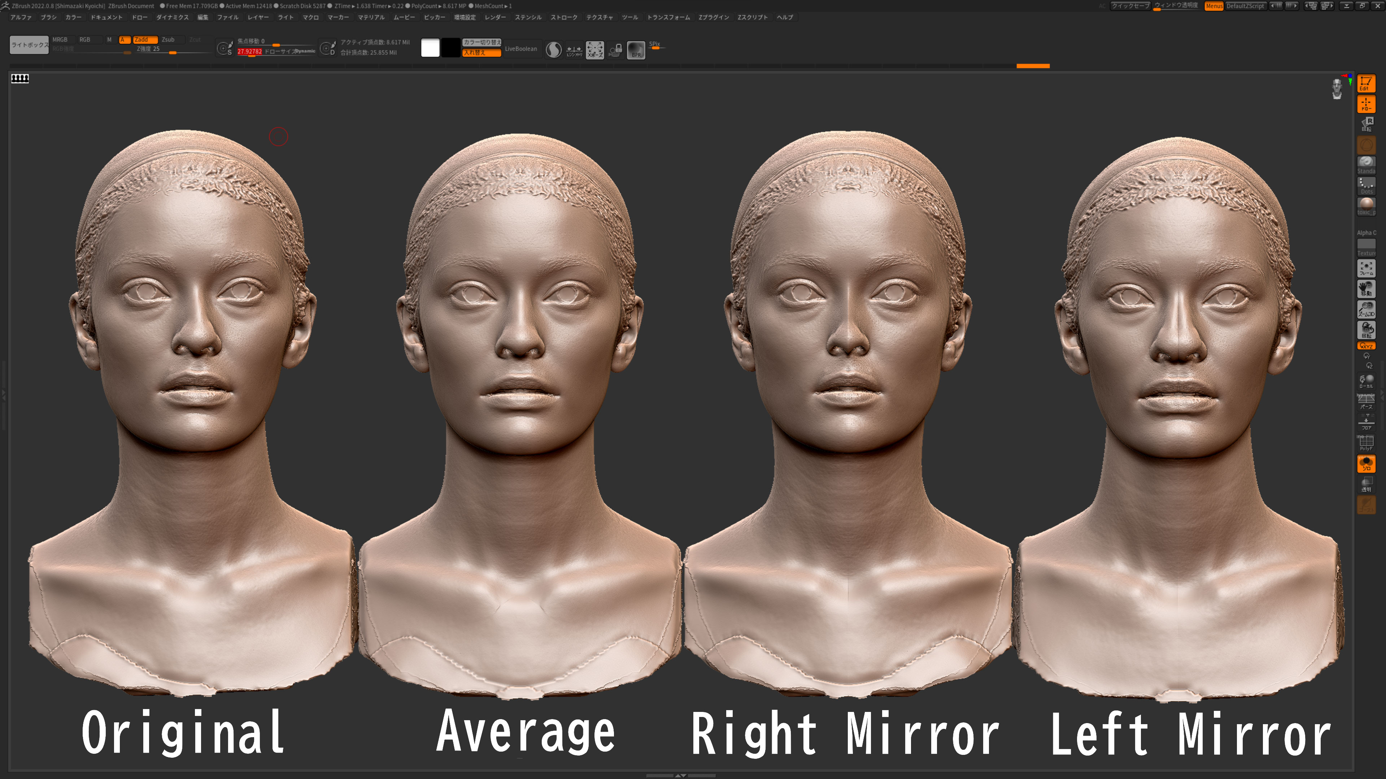Viewport: 1386px width, 779px height.
Task: Select the white main color swatch
Action: (430, 48)
